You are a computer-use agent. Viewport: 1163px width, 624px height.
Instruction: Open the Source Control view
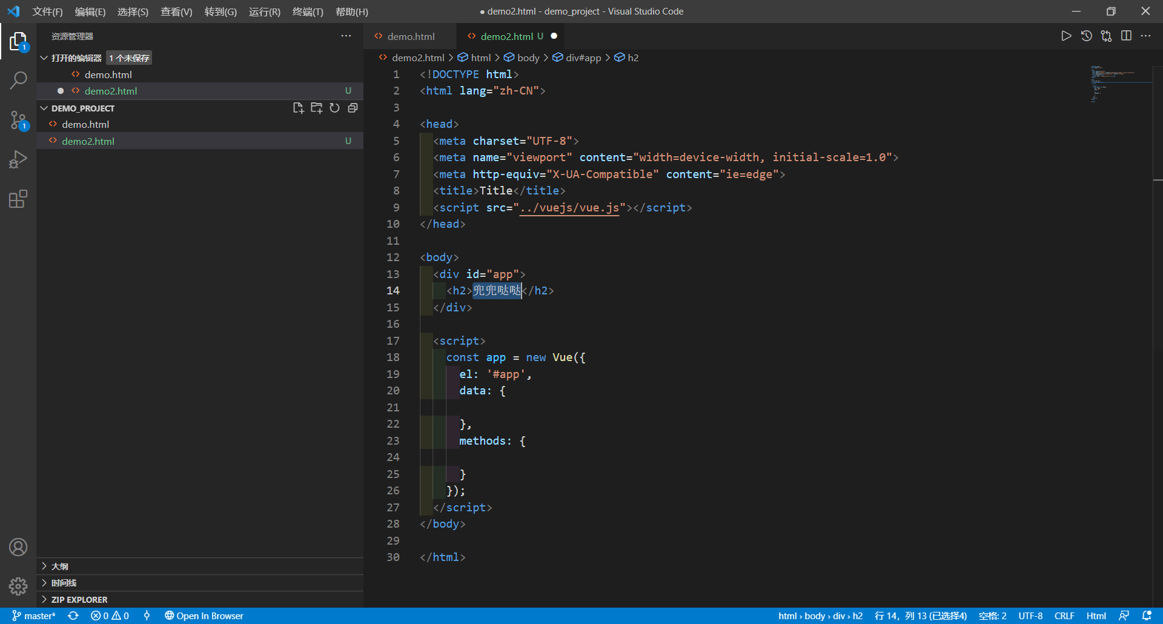click(18, 120)
